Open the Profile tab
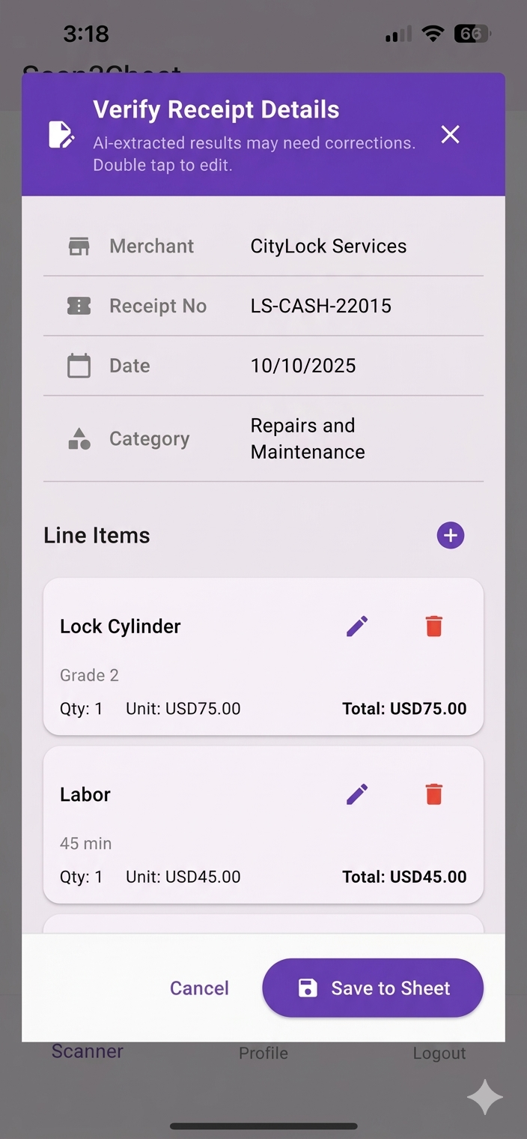527x1139 pixels. (x=263, y=1053)
